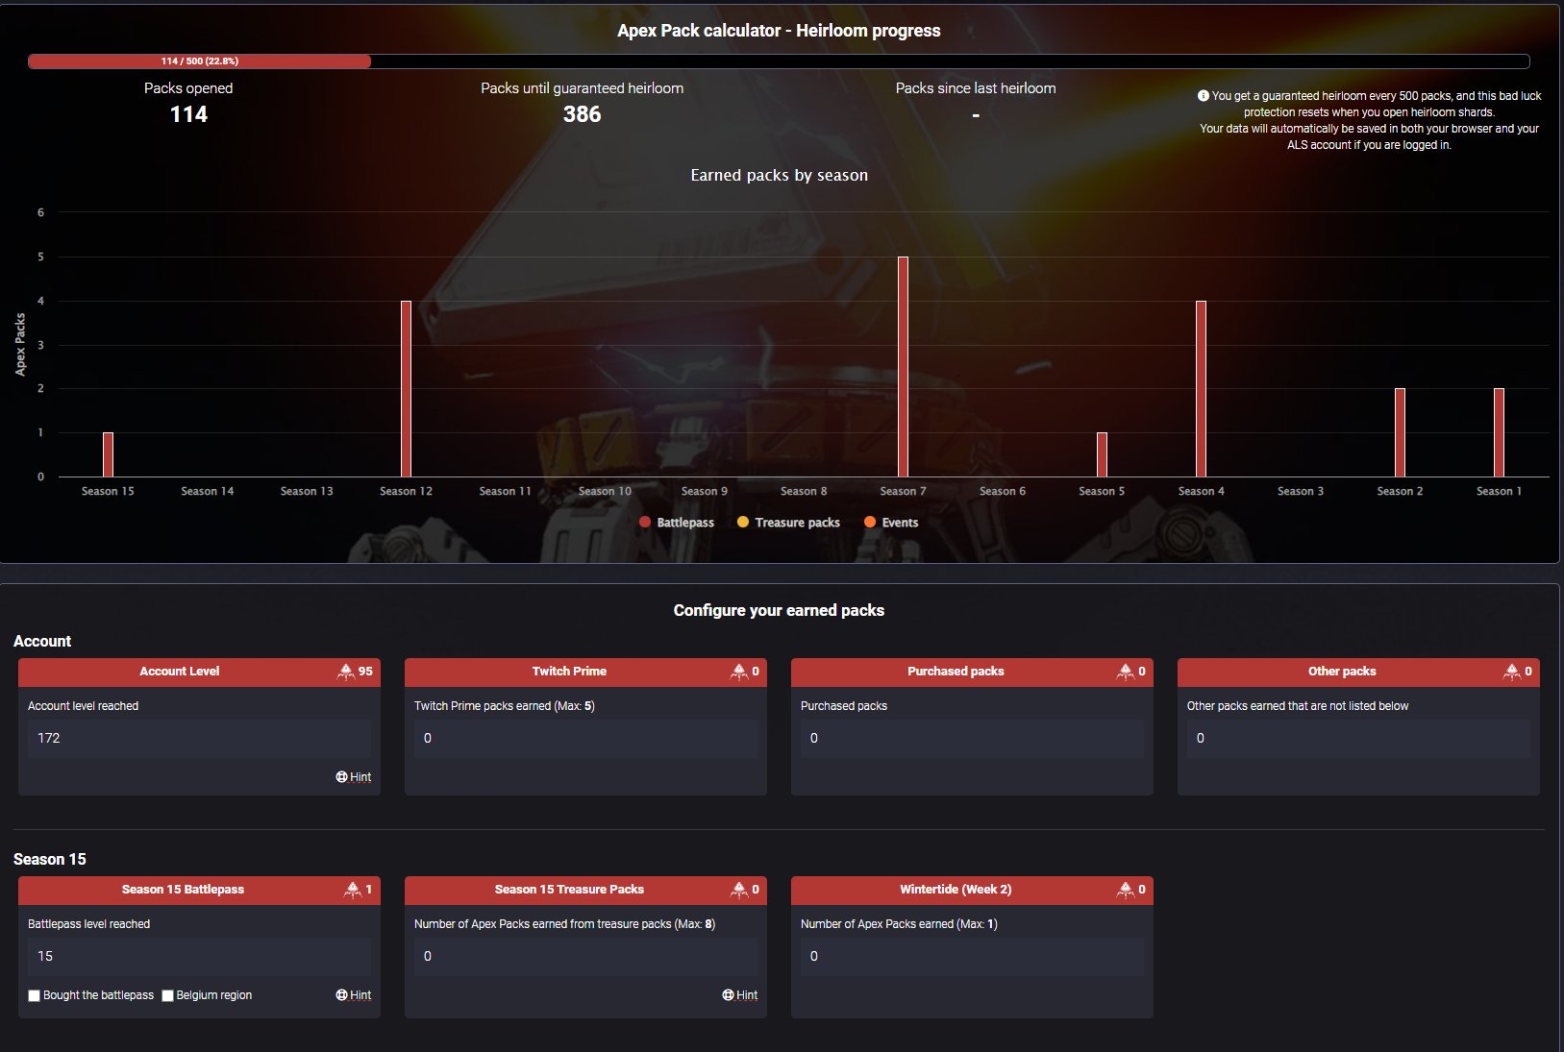Click the Wintertide Apex Packs earned input field
Viewport: 1564px width, 1052px height.
click(x=972, y=957)
